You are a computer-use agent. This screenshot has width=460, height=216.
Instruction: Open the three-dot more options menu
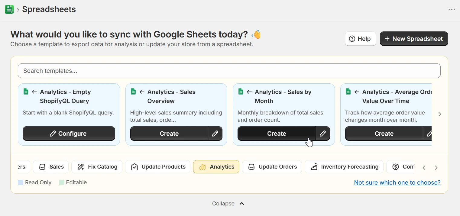tap(452, 9)
